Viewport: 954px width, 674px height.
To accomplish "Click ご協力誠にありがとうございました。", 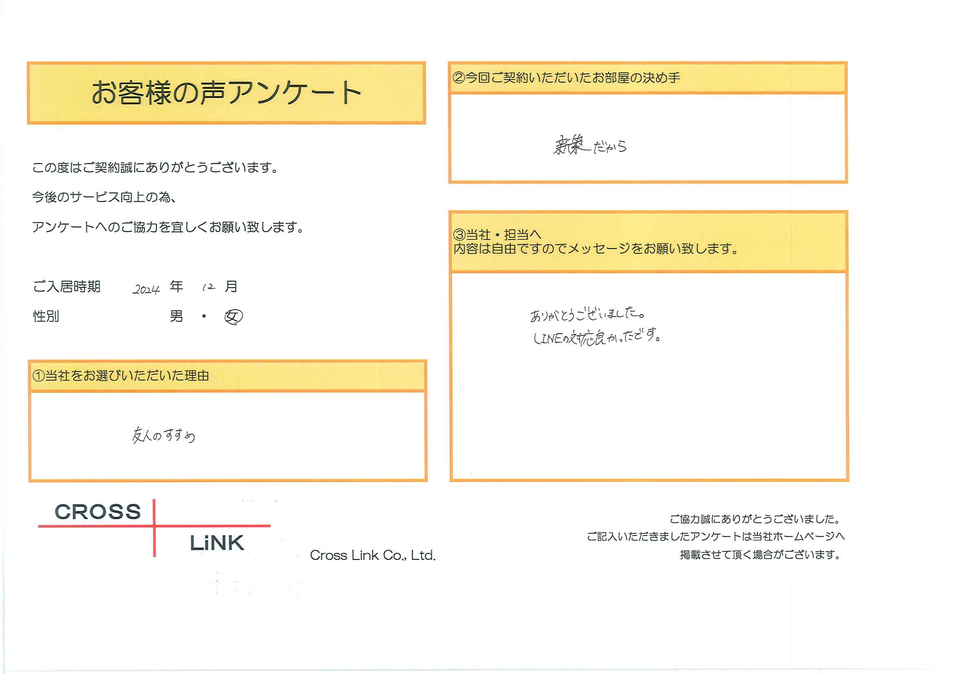I will [x=756, y=519].
